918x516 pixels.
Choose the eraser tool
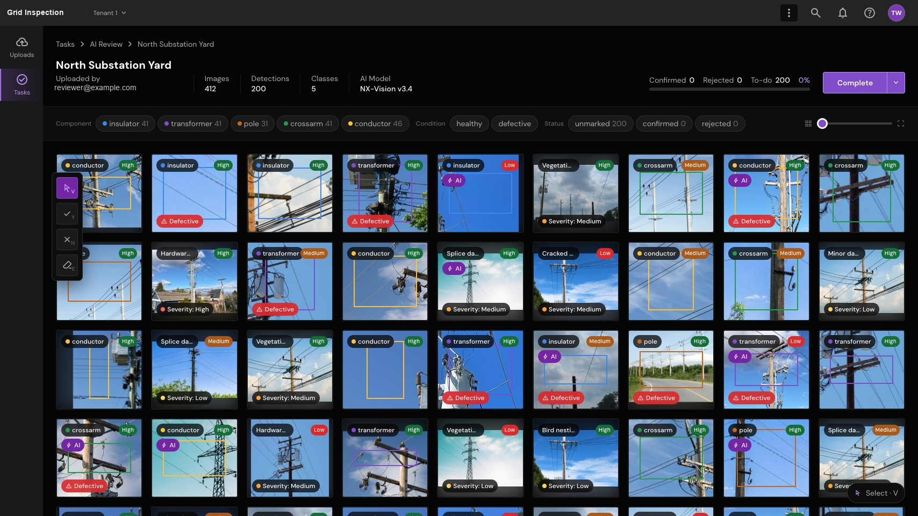tap(67, 265)
